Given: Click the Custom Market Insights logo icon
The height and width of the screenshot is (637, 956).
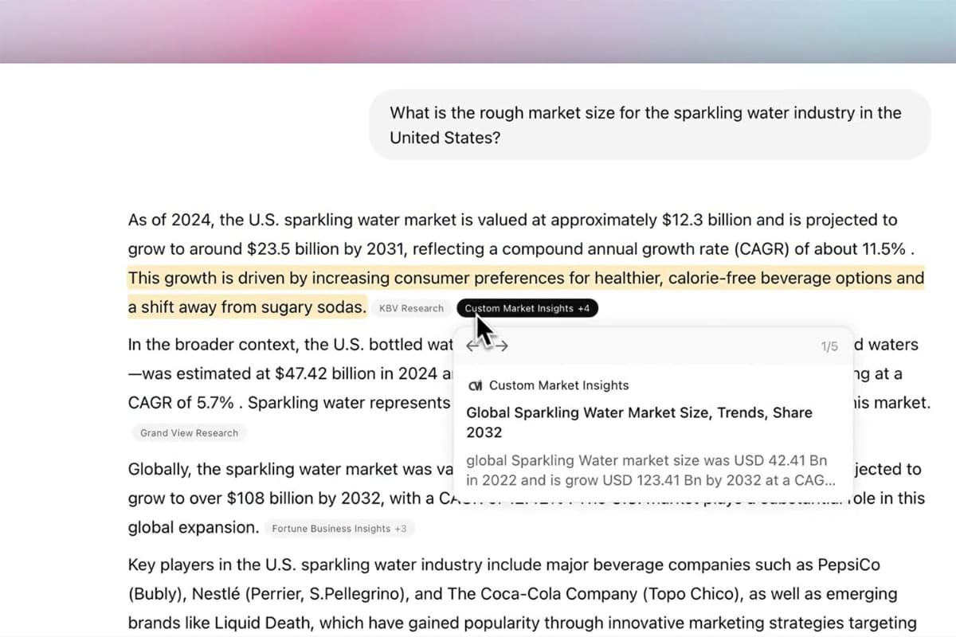Looking at the screenshot, I should 476,385.
